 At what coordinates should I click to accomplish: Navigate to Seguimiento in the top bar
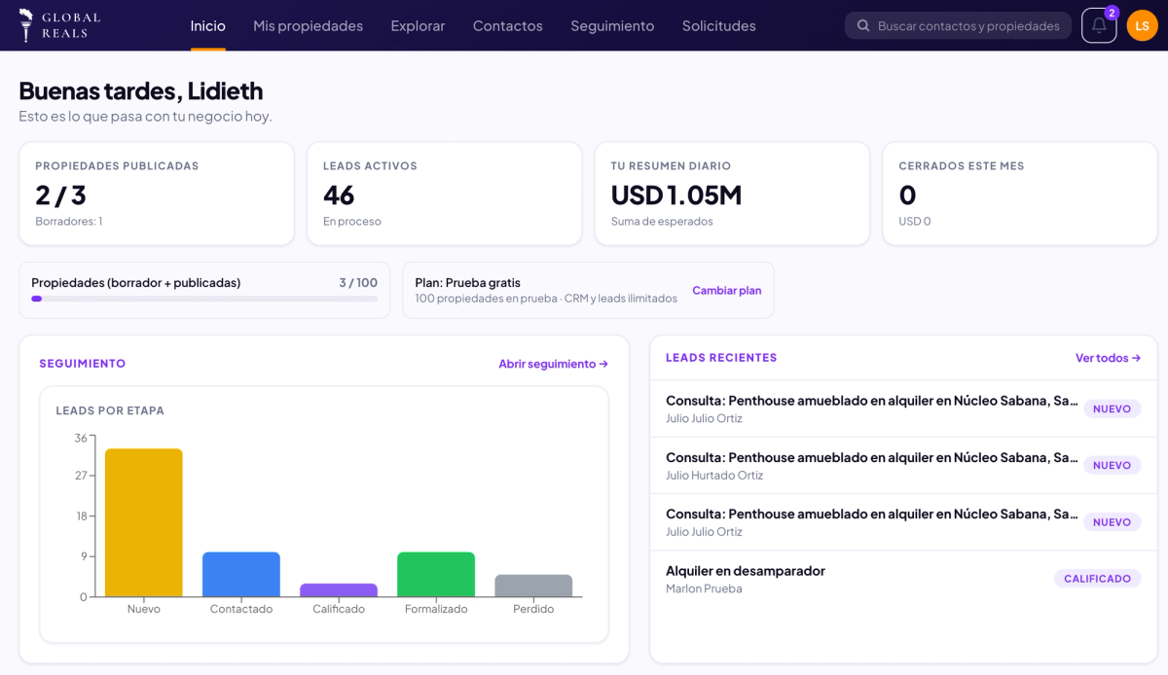(x=612, y=26)
